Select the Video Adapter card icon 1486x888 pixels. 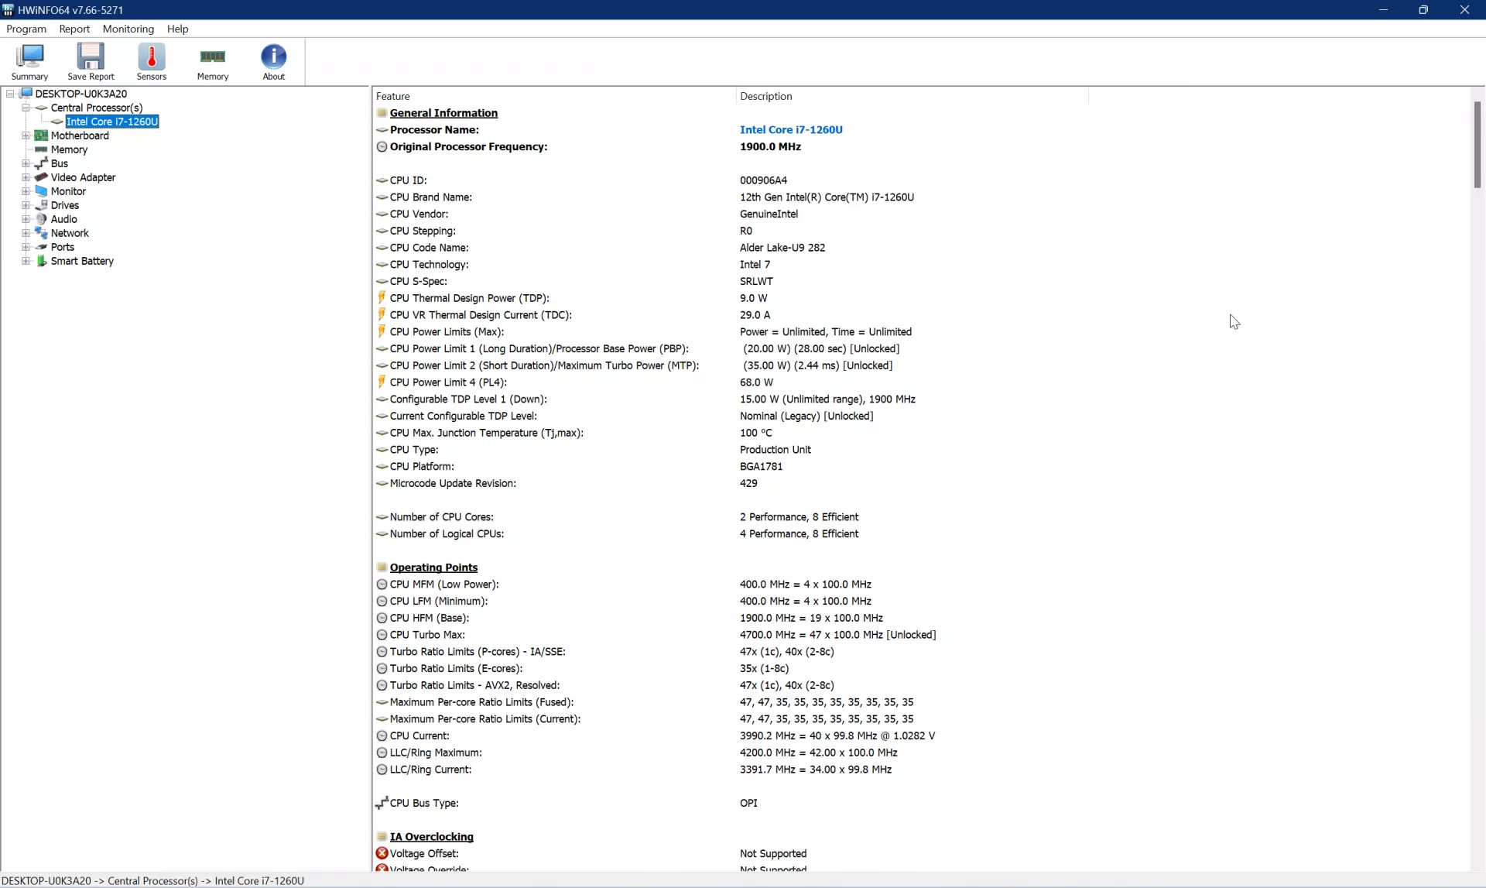tap(42, 177)
